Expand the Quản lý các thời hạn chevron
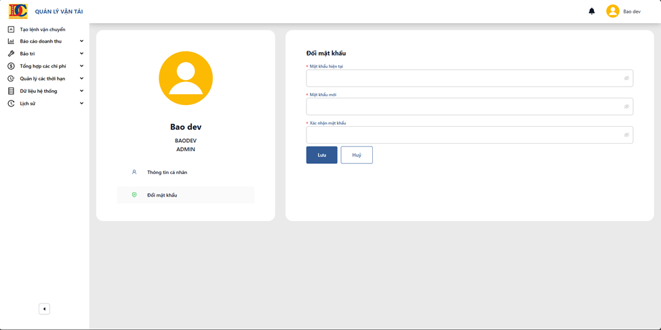The width and height of the screenshot is (661, 330). click(82, 79)
